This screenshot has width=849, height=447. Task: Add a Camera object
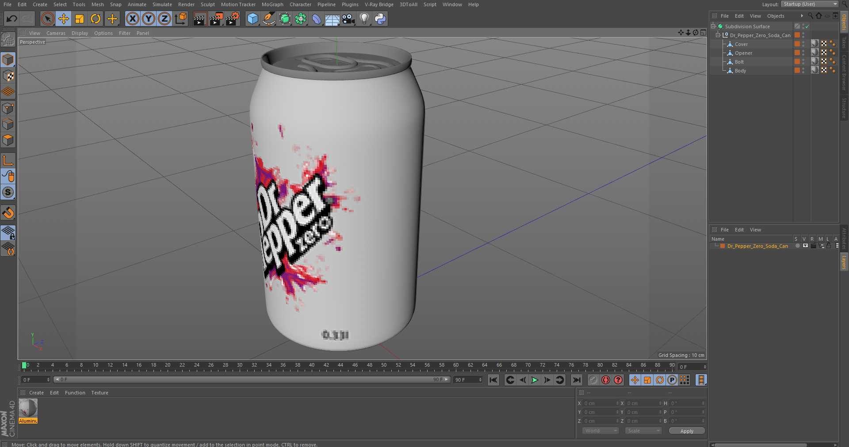(x=348, y=19)
